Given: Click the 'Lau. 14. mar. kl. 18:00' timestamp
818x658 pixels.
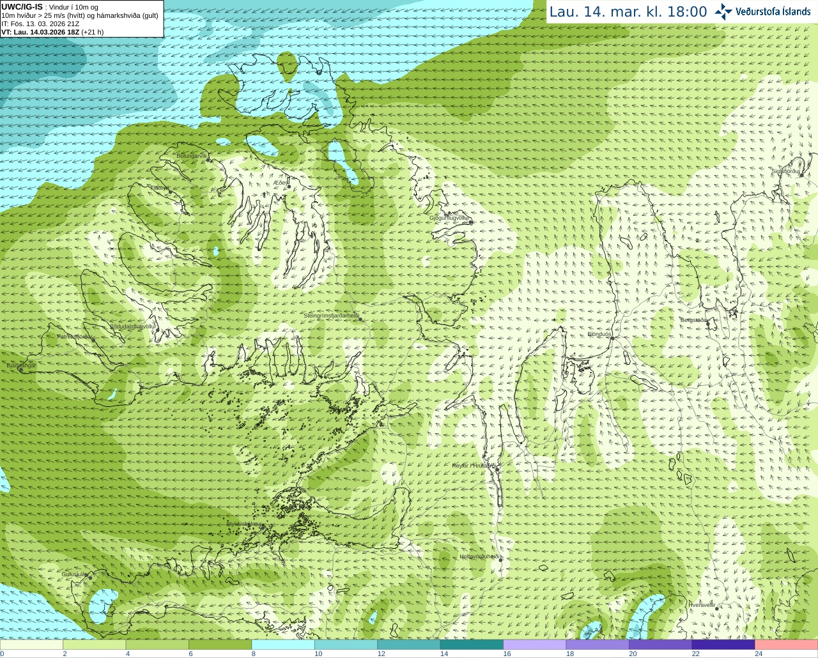Looking at the screenshot, I should click(x=628, y=12).
